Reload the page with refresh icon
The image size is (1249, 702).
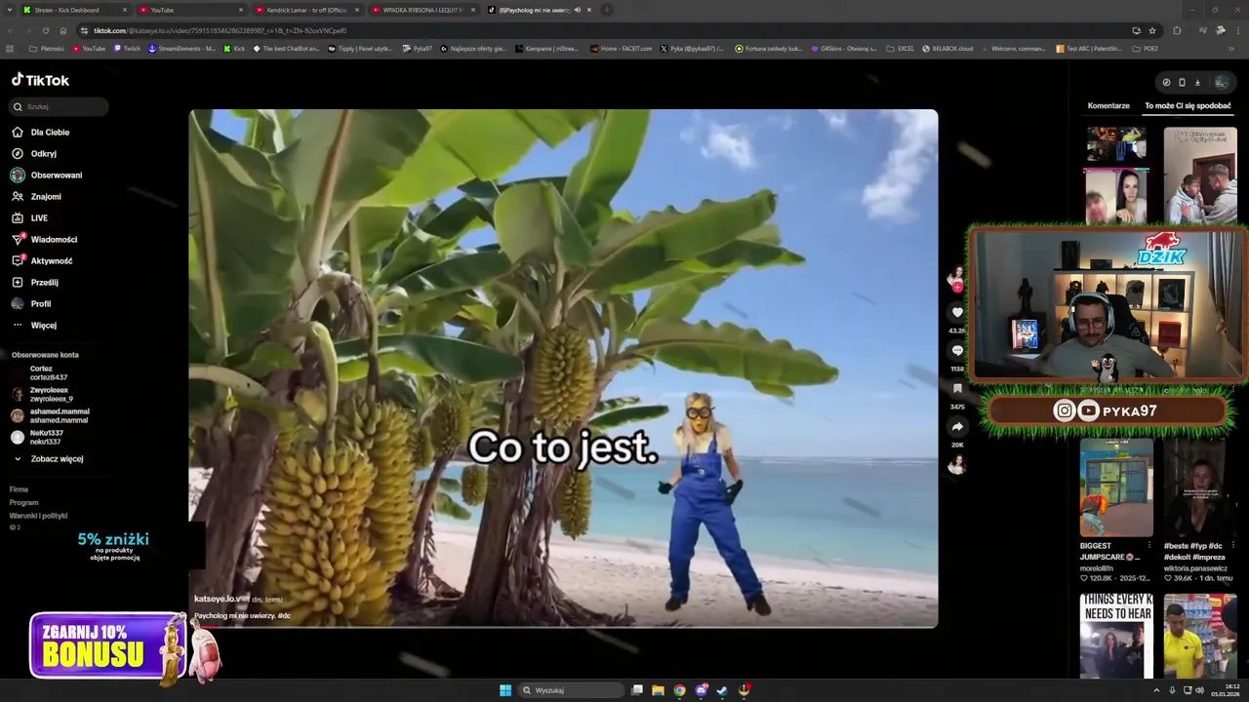(x=46, y=30)
